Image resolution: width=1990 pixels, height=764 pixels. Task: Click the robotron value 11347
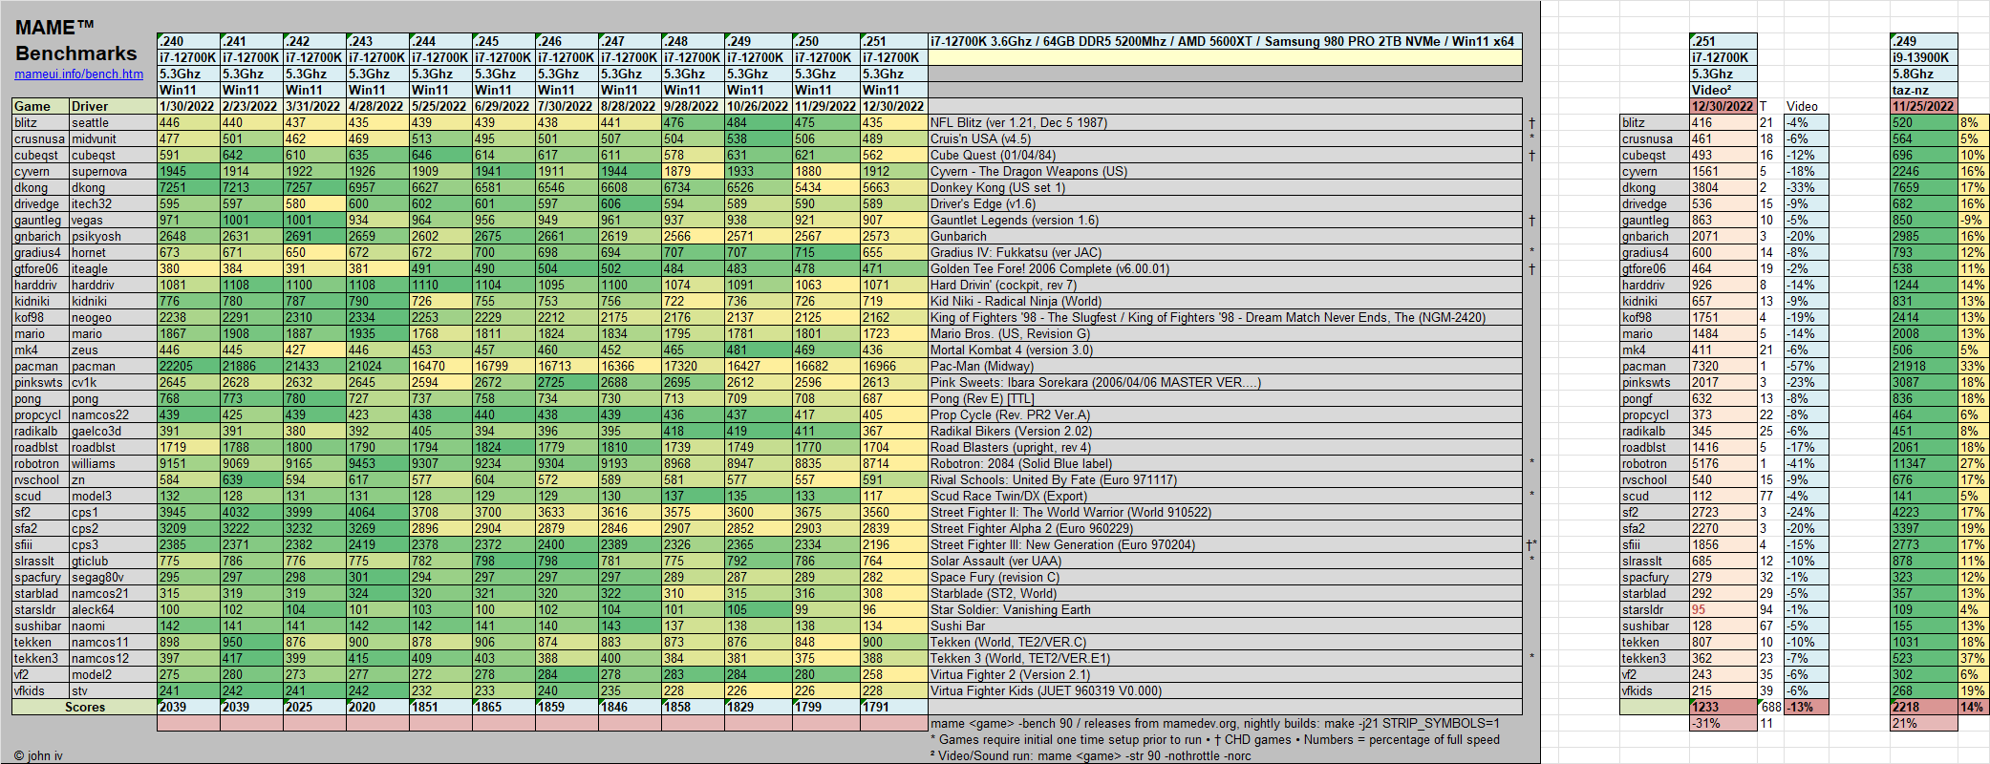[x=1923, y=463]
